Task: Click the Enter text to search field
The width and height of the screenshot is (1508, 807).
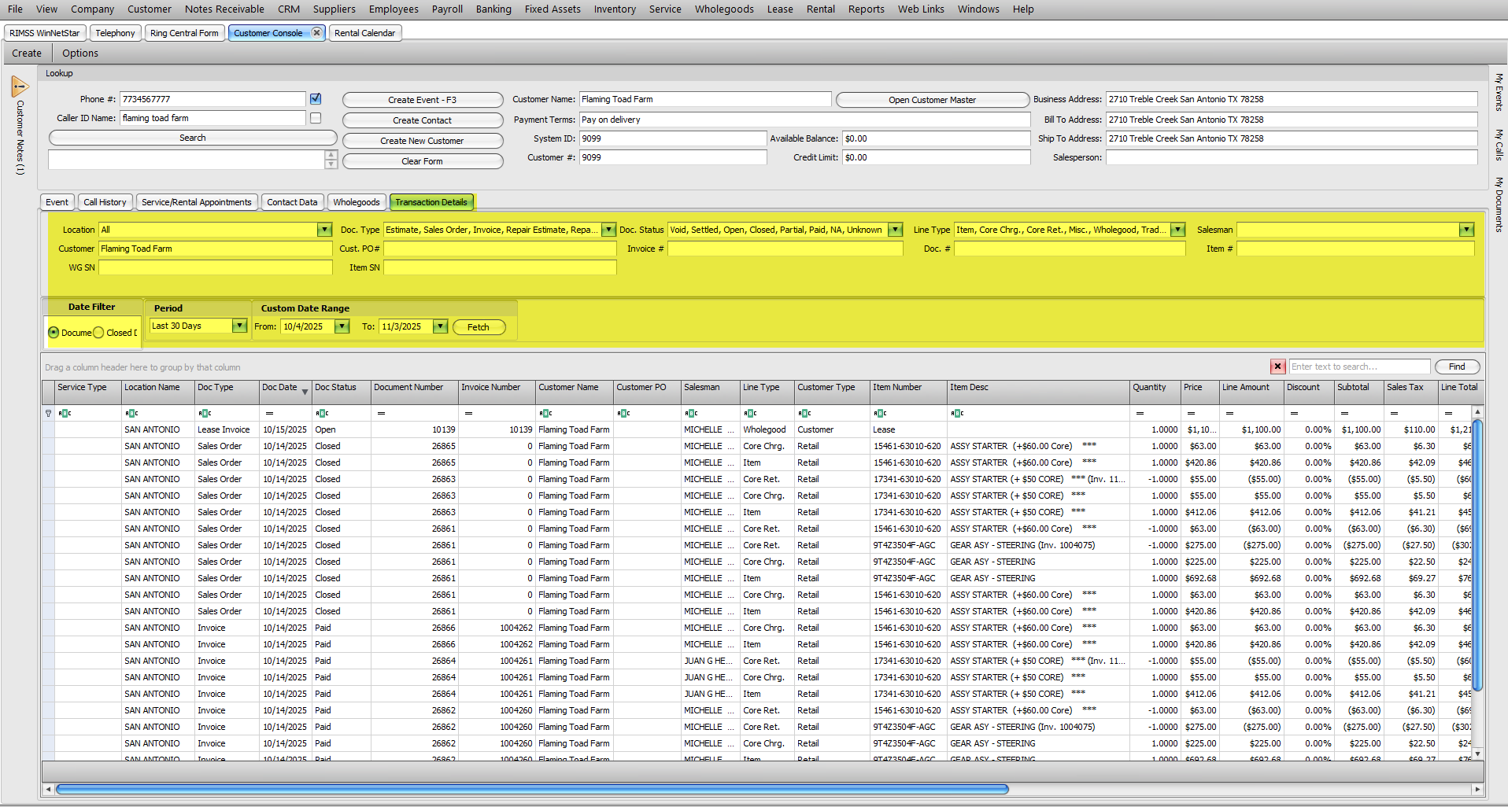Action: coord(1359,367)
